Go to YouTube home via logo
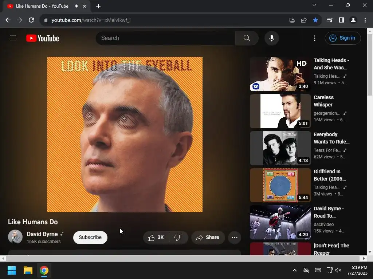The width and height of the screenshot is (373, 279). [x=43, y=38]
